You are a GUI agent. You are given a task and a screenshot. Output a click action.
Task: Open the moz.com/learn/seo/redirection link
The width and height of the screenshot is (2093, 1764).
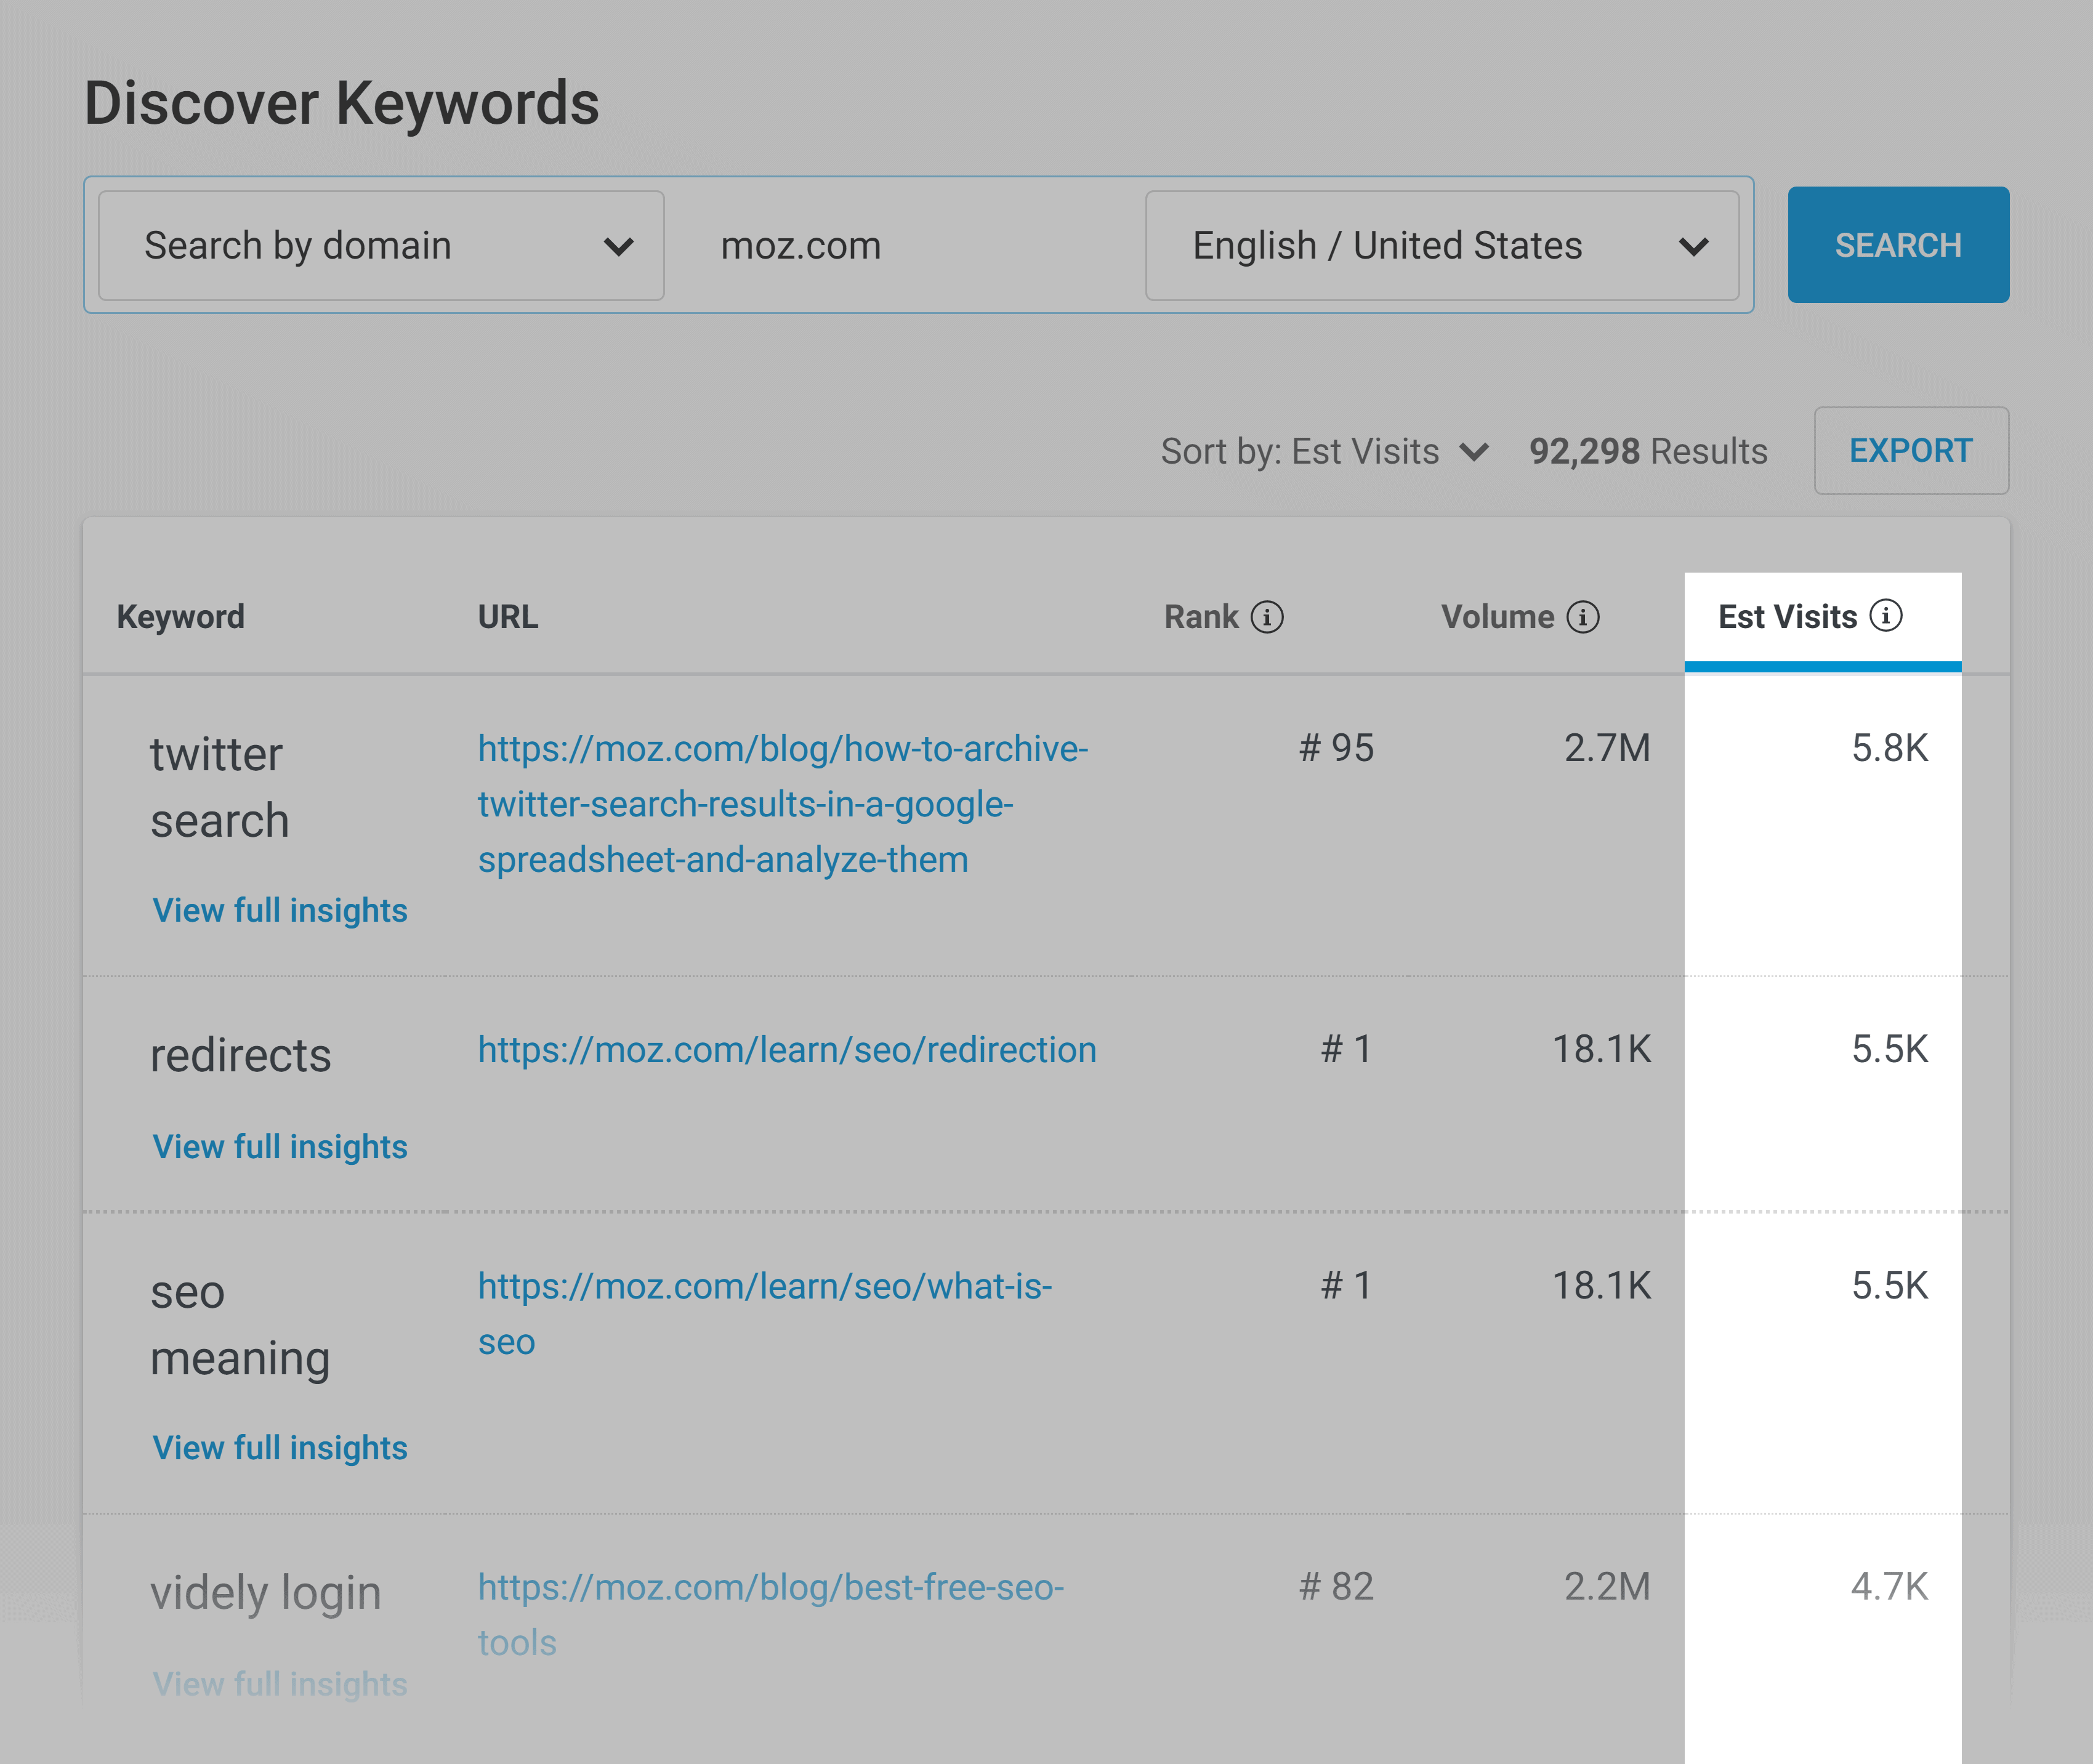(787, 1050)
